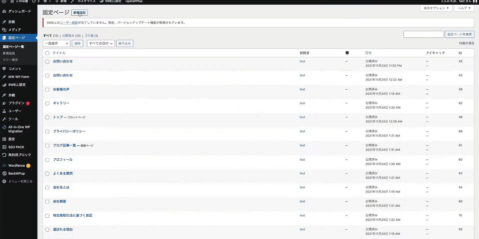The height and width of the screenshot is (239, 479).
Task: Check the プライバシーポリシー row checkbox
Action: click(47, 132)
